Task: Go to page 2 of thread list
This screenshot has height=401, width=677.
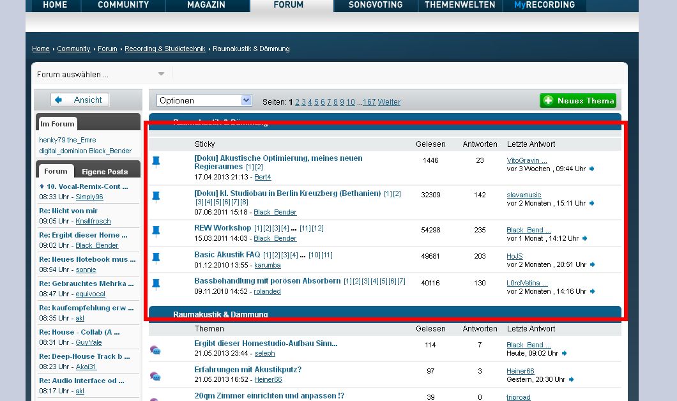Action: [297, 102]
